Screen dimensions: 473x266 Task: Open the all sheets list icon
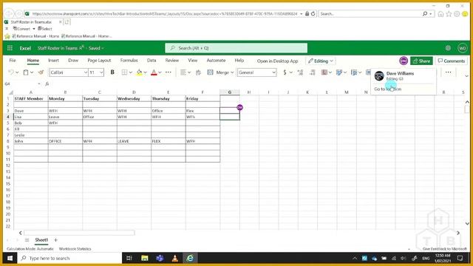pos(27,240)
